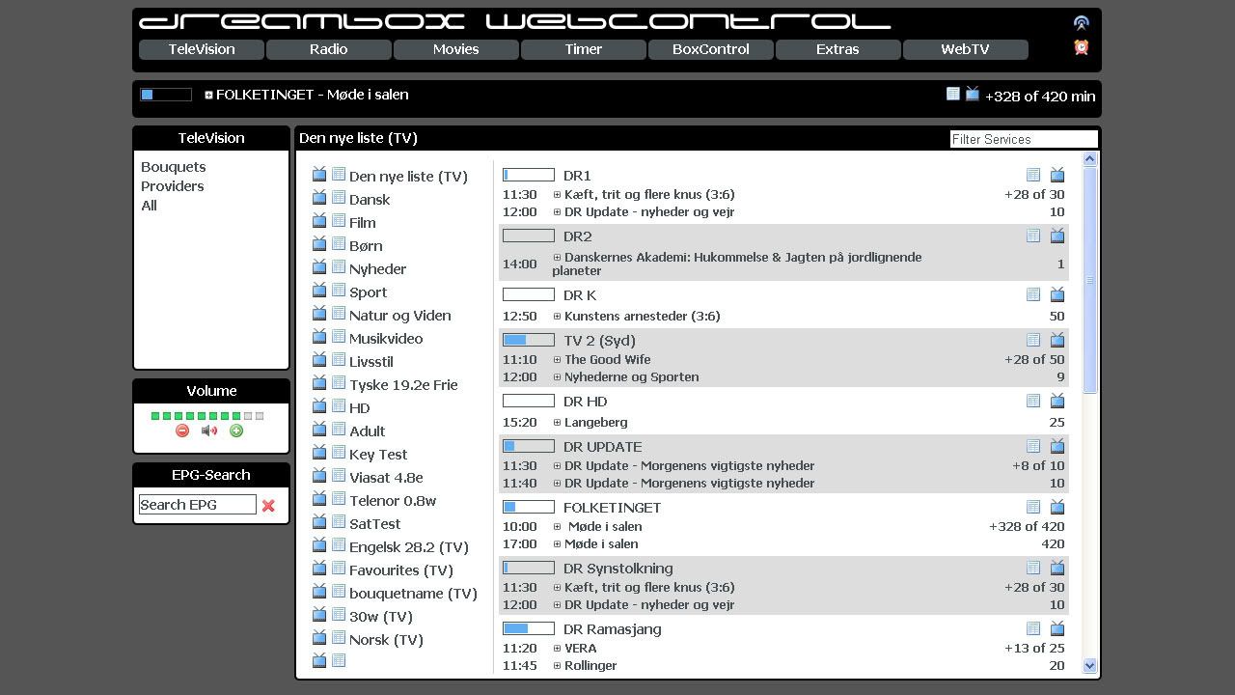Screen dimensions: 1235x695
Task: Click EPG icon on DR1 channel row
Action: click(1033, 175)
